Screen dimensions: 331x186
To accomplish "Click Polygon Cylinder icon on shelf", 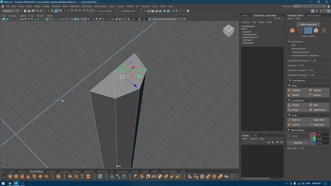I will [22, 176].
